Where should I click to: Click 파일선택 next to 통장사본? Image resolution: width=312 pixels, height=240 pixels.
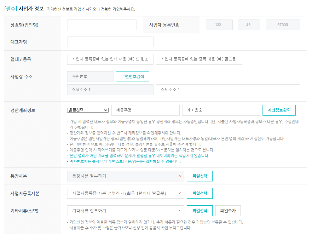(199, 176)
